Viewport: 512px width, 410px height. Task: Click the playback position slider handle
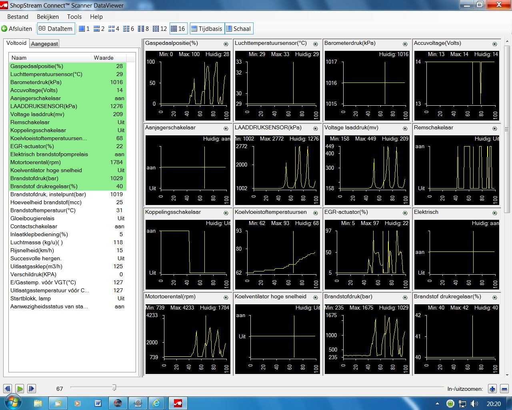point(114,388)
